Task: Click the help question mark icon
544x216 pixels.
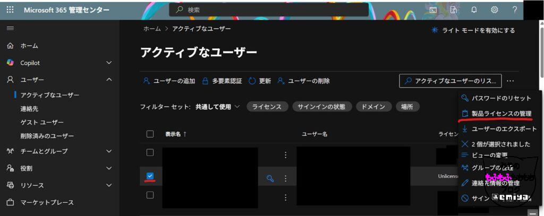Action: tap(514, 10)
